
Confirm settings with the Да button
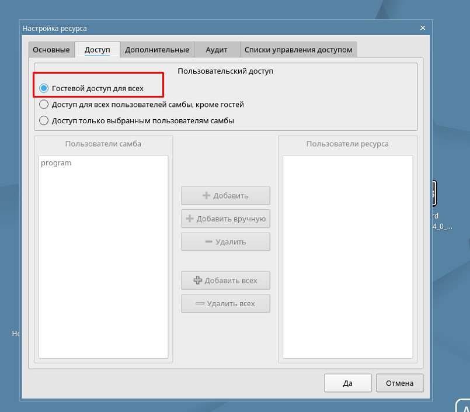(347, 383)
